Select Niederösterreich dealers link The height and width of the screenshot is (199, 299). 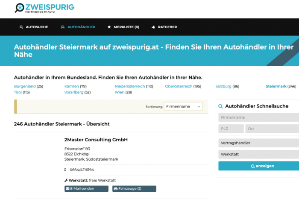click(130, 86)
